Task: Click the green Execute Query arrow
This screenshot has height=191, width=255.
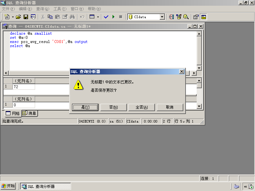Action: [x=113, y=17]
